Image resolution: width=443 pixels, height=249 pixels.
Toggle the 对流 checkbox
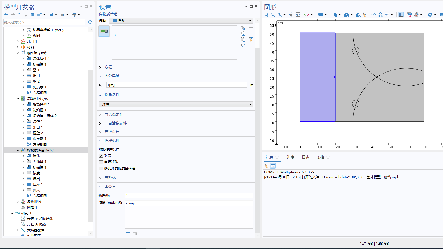coord(101,156)
